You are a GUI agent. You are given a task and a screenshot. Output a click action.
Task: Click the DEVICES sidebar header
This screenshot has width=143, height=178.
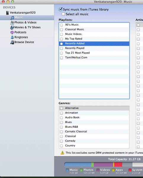point(9,7)
